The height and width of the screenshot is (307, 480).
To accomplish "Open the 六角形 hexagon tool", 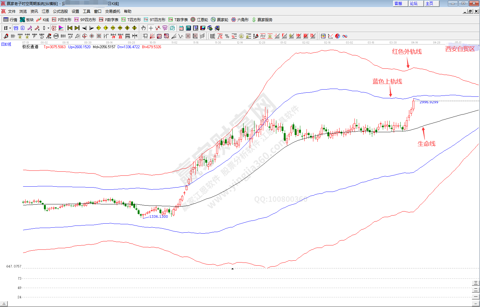I will tap(240, 20).
